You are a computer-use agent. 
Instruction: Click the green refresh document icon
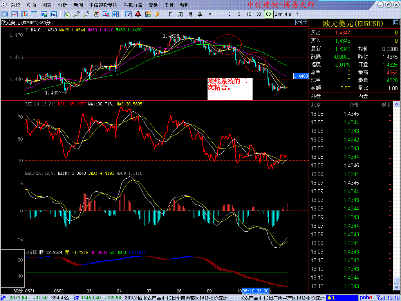pyautogui.click(x=67, y=14)
